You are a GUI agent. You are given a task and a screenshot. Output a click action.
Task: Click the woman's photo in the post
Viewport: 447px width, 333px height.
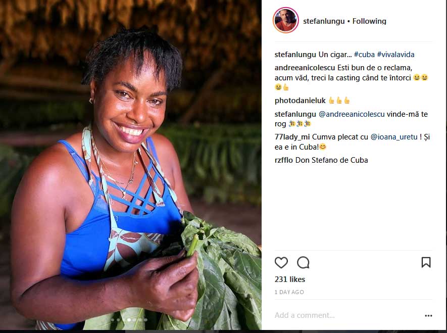click(130, 167)
